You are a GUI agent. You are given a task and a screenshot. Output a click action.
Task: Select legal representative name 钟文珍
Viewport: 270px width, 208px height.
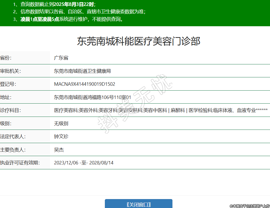click(61, 137)
